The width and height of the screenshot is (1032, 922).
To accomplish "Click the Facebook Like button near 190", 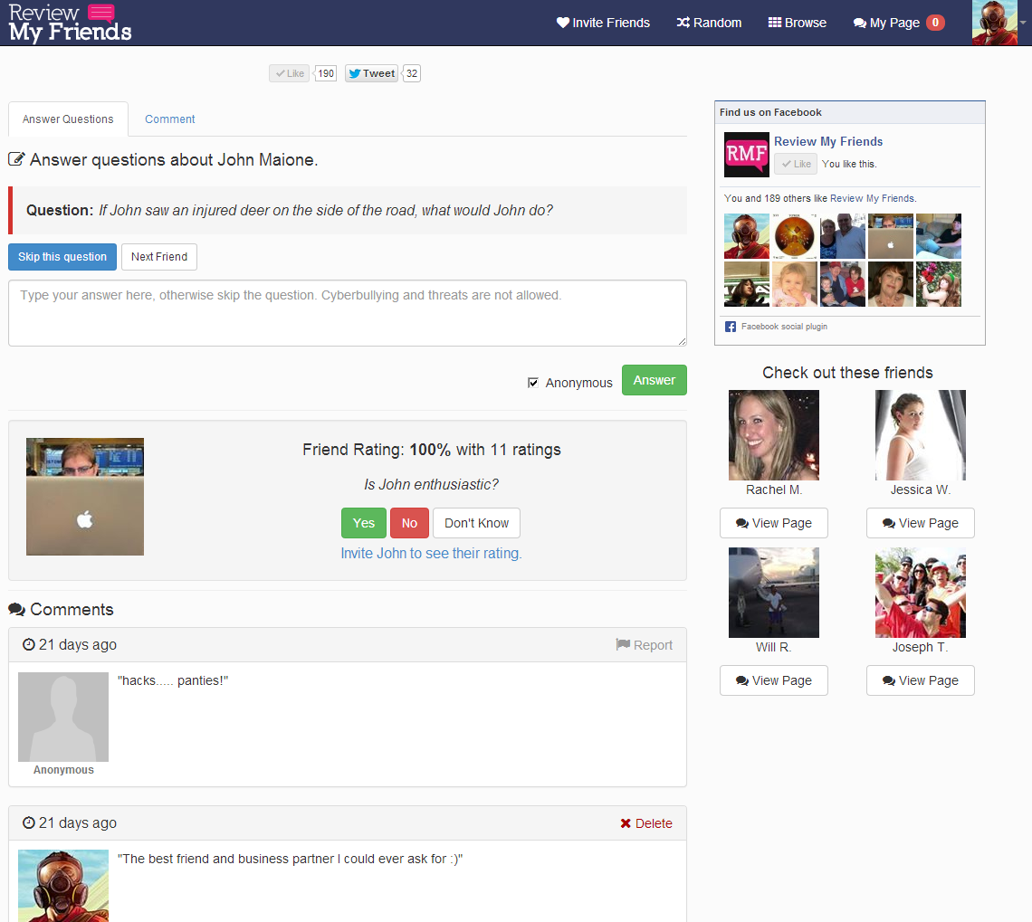I will tap(289, 73).
